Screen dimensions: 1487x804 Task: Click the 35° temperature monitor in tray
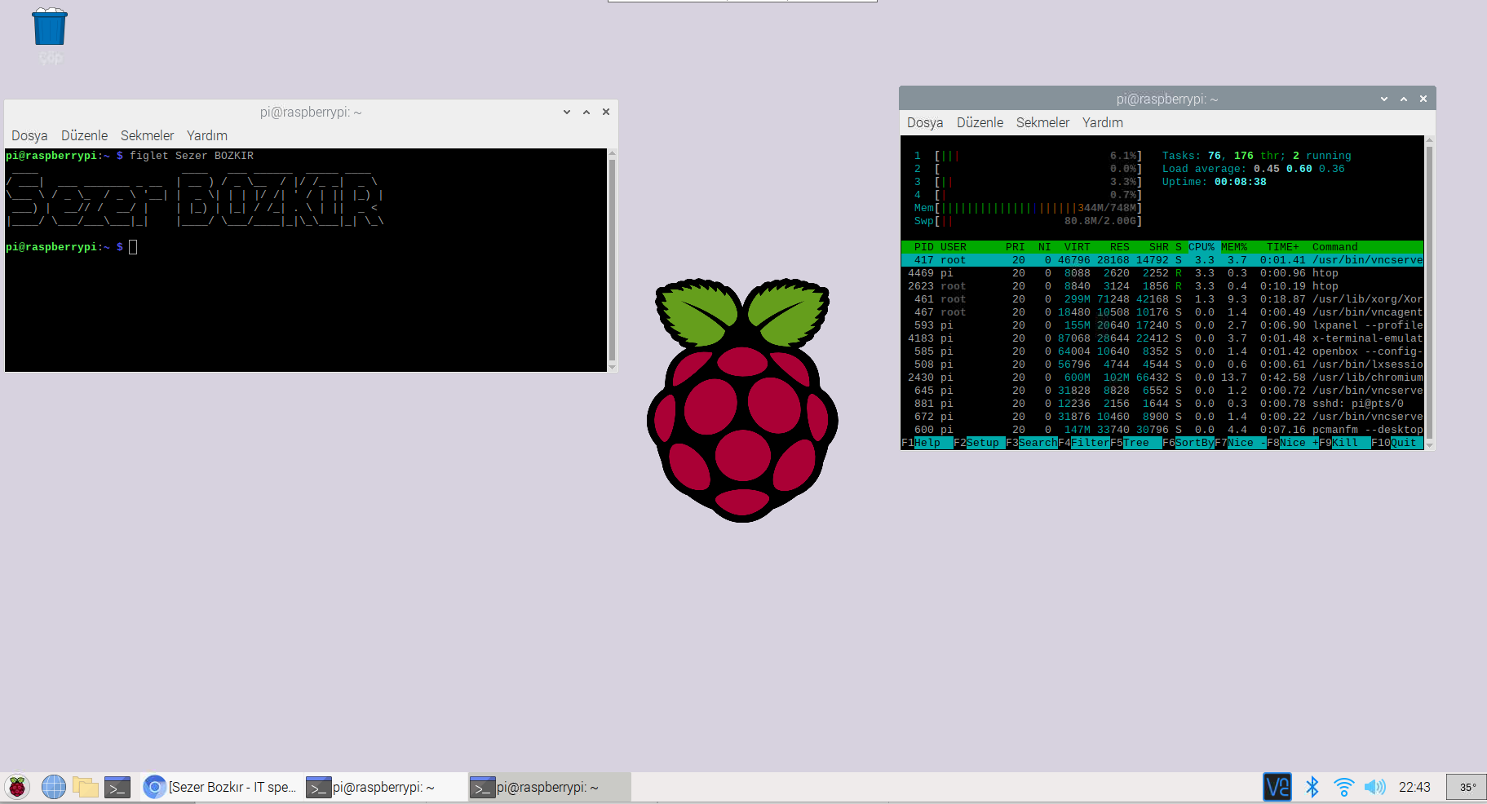click(1467, 787)
